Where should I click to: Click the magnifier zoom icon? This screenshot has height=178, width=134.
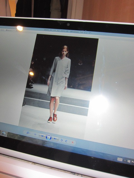click(x=28, y=132)
